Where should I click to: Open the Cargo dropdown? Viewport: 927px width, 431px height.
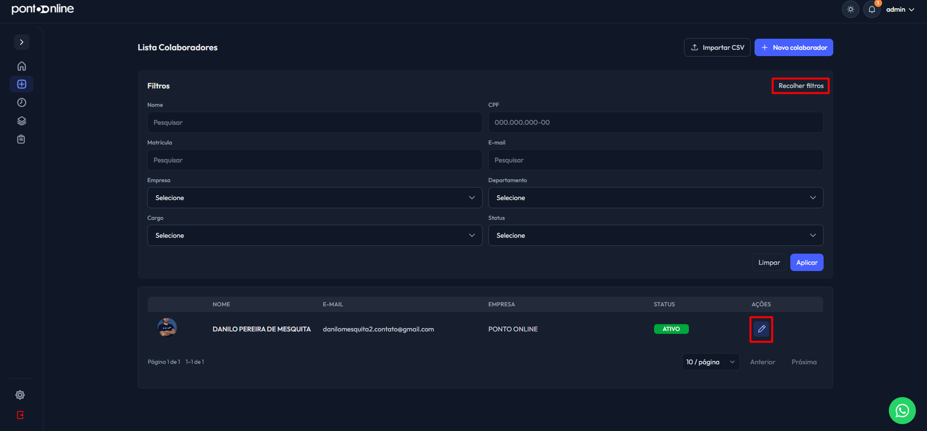[315, 235]
